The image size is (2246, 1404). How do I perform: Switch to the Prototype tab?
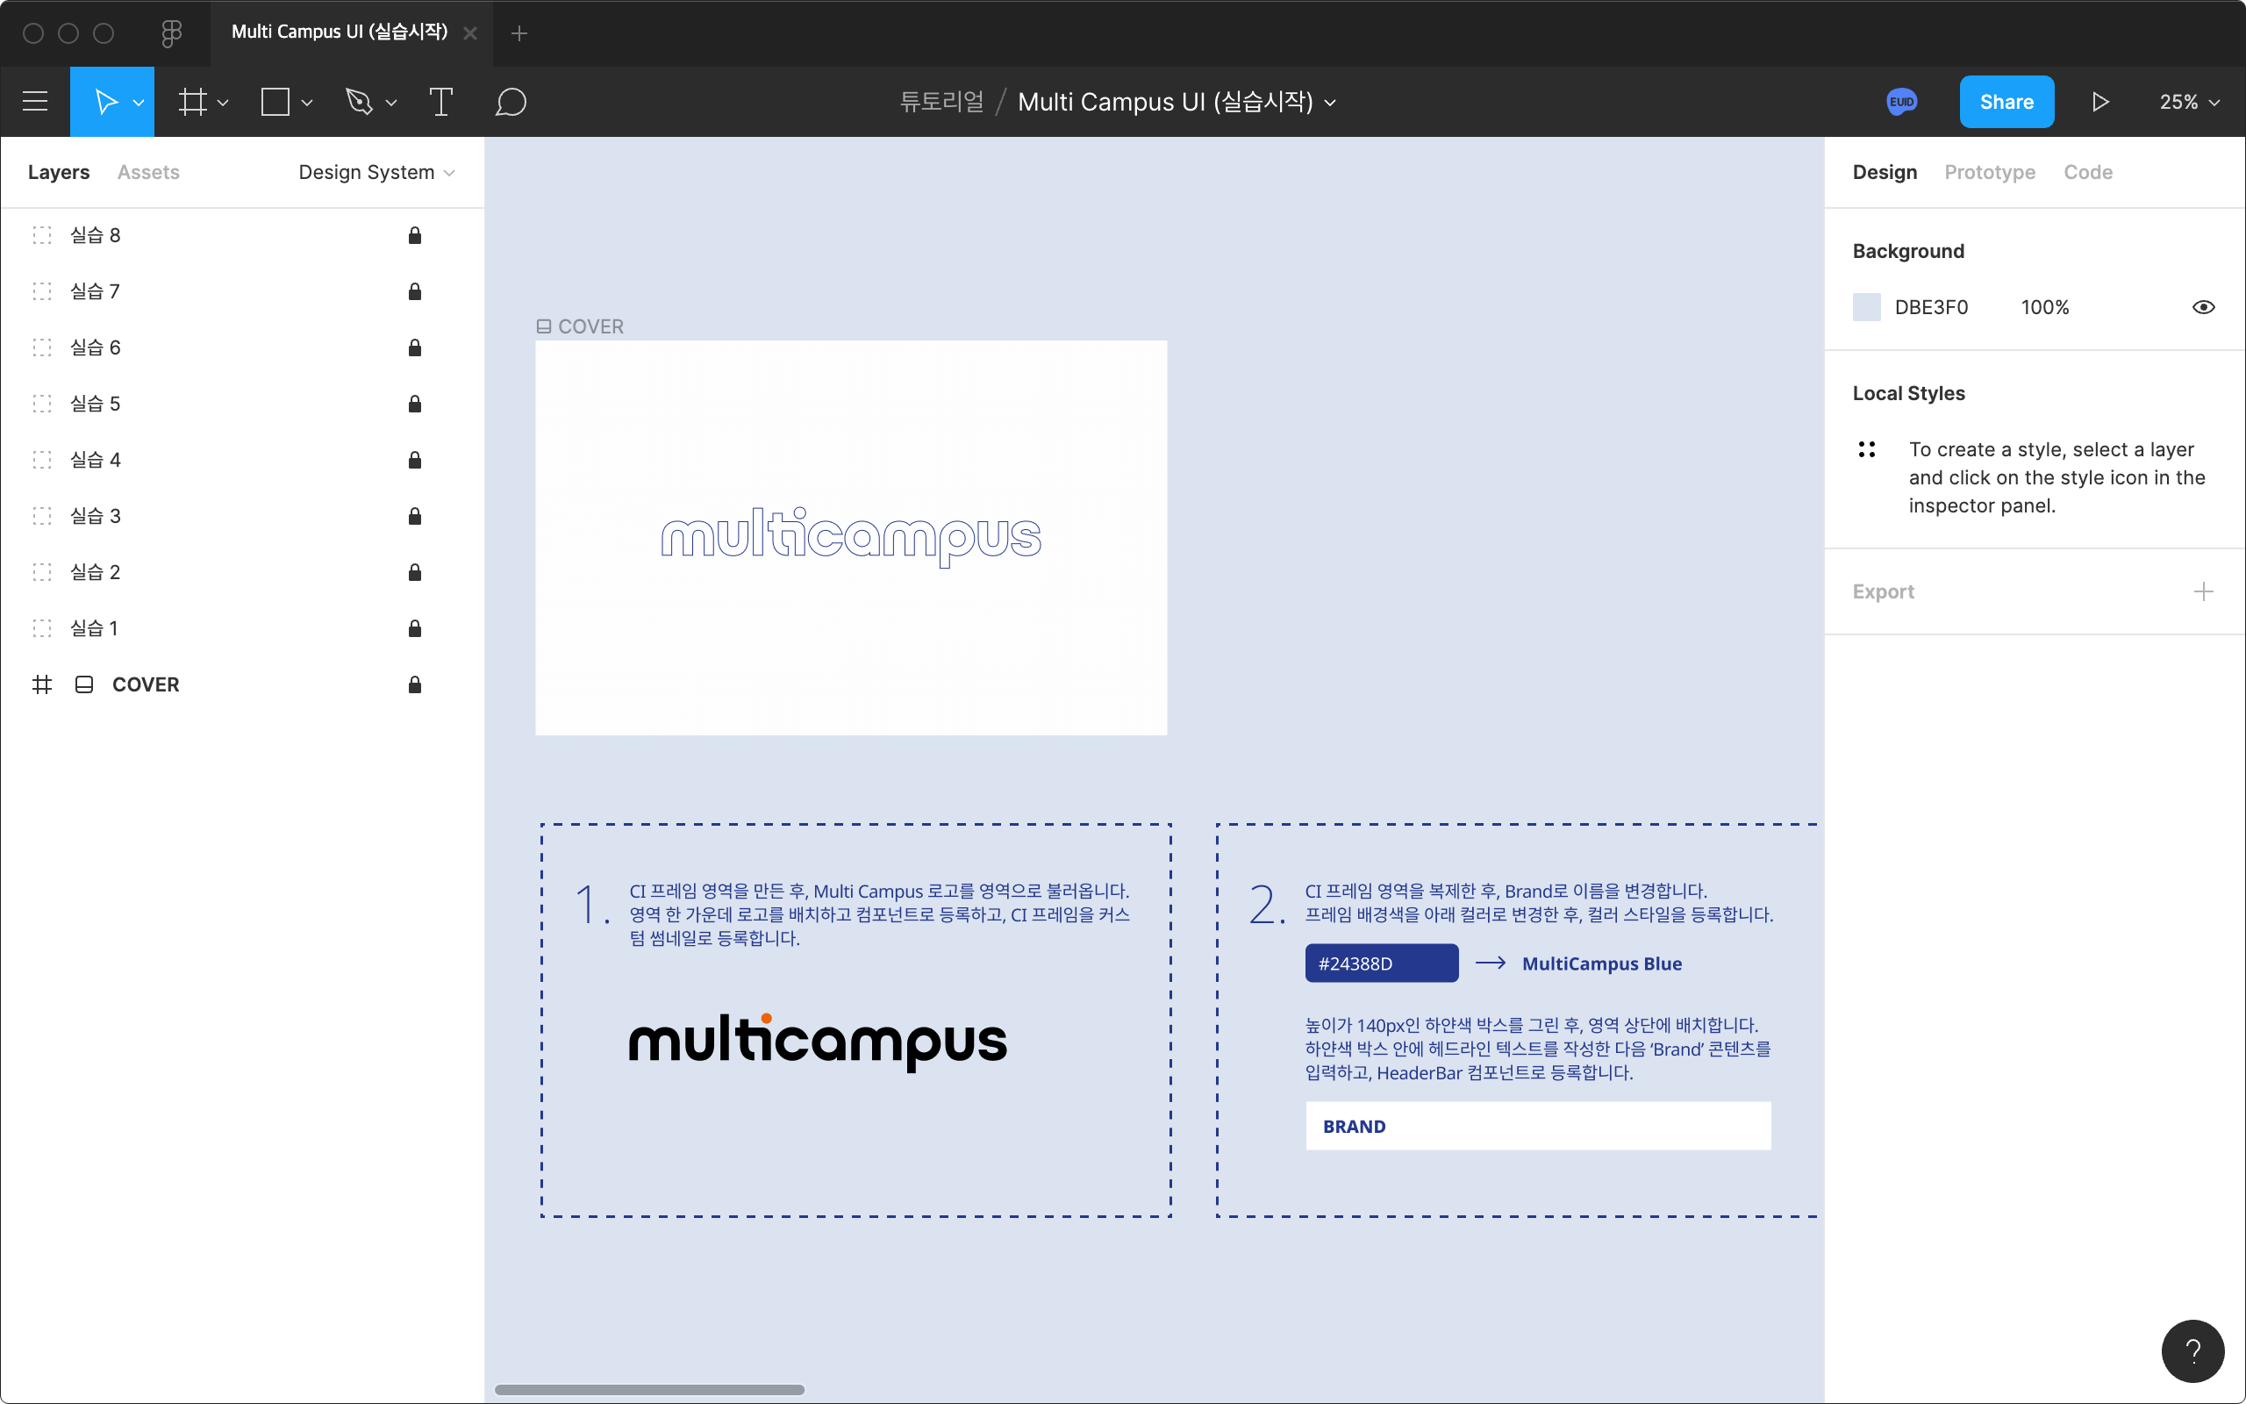click(1989, 173)
